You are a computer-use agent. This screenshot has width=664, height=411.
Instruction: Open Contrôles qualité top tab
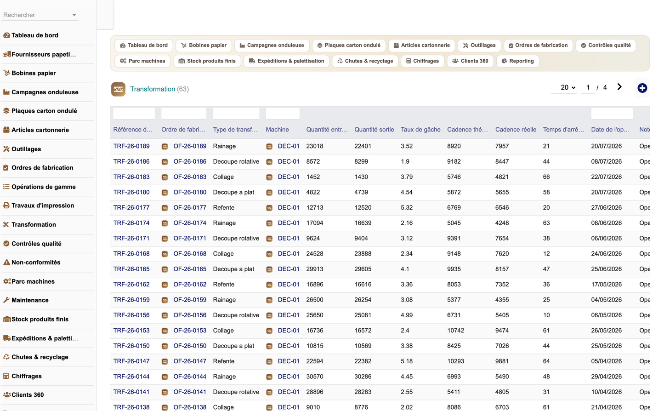click(x=606, y=46)
